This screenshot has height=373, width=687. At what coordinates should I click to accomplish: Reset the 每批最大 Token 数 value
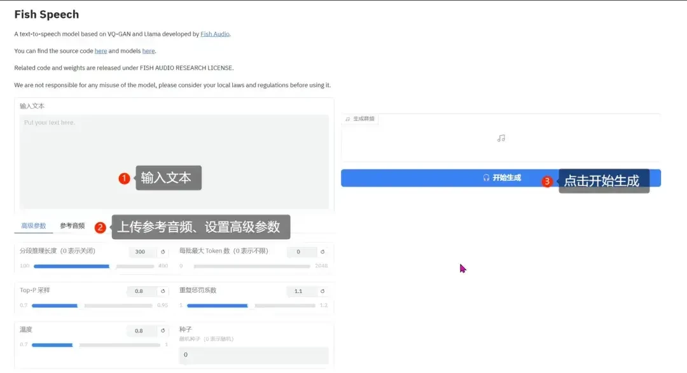(x=323, y=252)
